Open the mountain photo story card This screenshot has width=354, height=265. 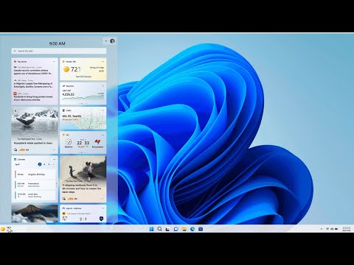click(35, 213)
